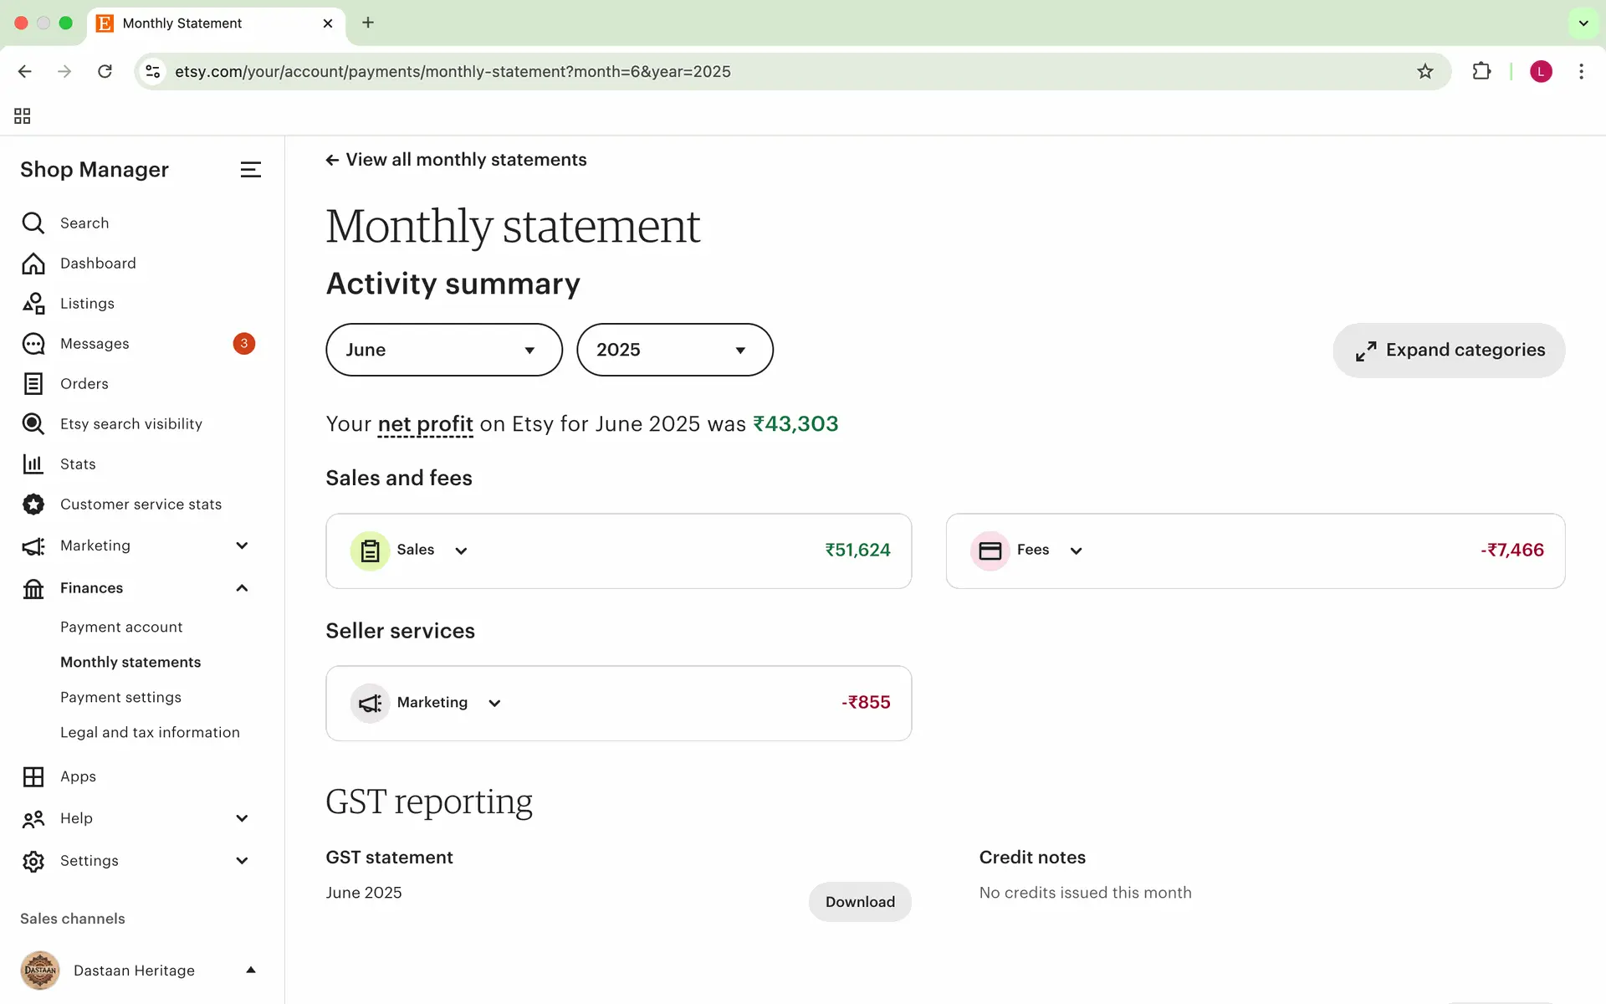
Task: Go forward with browser forward arrow
Action: click(64, 71)
